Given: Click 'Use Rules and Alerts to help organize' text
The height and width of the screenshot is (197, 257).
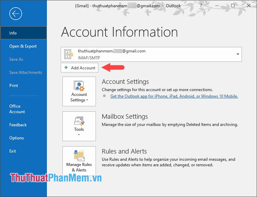Looking at the screenshot, I should [168, 162].
